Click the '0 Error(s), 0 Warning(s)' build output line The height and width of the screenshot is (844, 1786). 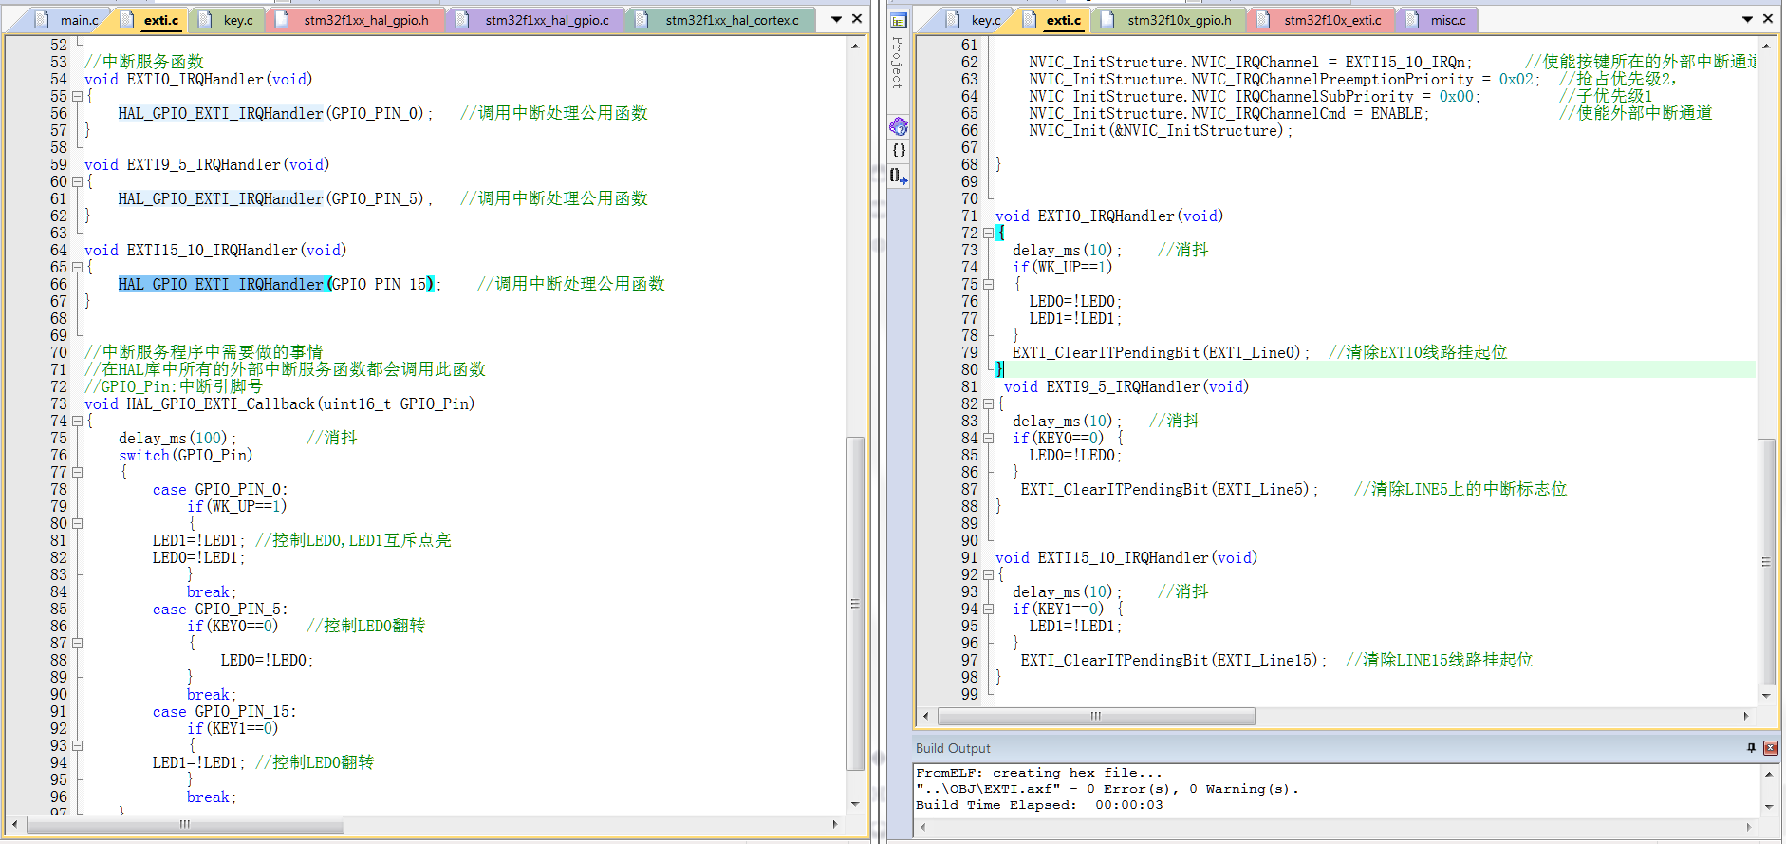(x=1108, y=789)
